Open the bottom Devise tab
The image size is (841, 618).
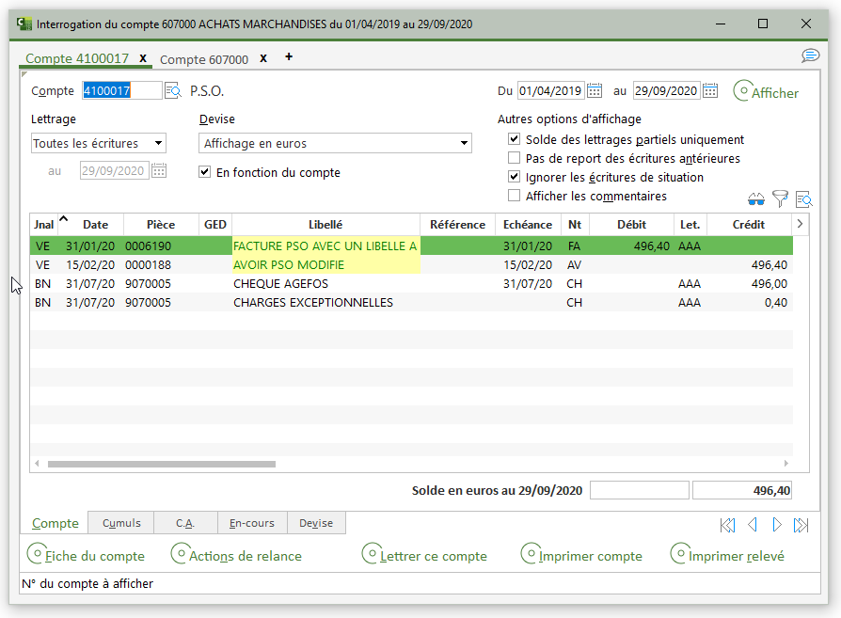pos(316,523)
